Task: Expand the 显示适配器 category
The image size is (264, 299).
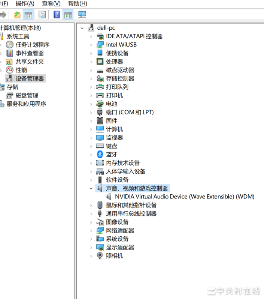Action: (x=91, y=248)
